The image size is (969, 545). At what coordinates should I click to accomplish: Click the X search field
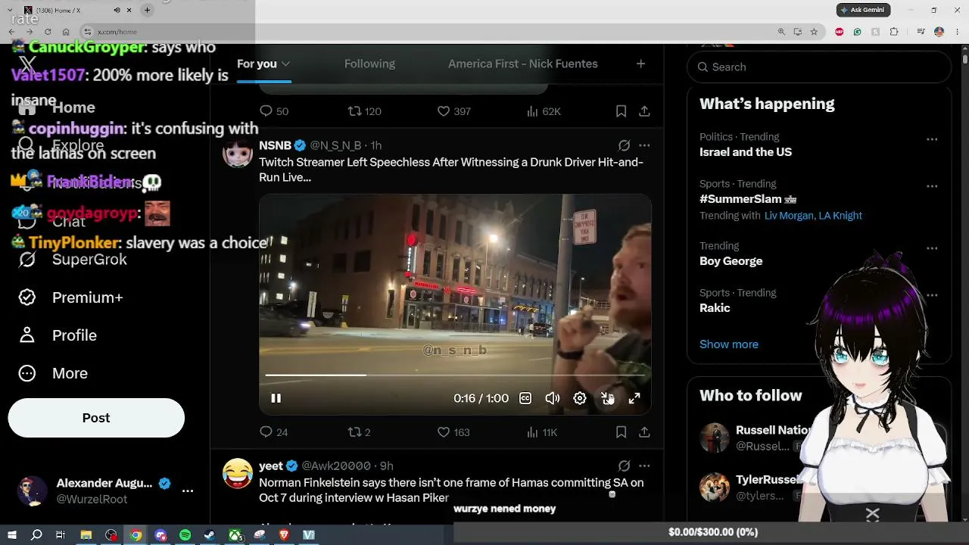819,67
